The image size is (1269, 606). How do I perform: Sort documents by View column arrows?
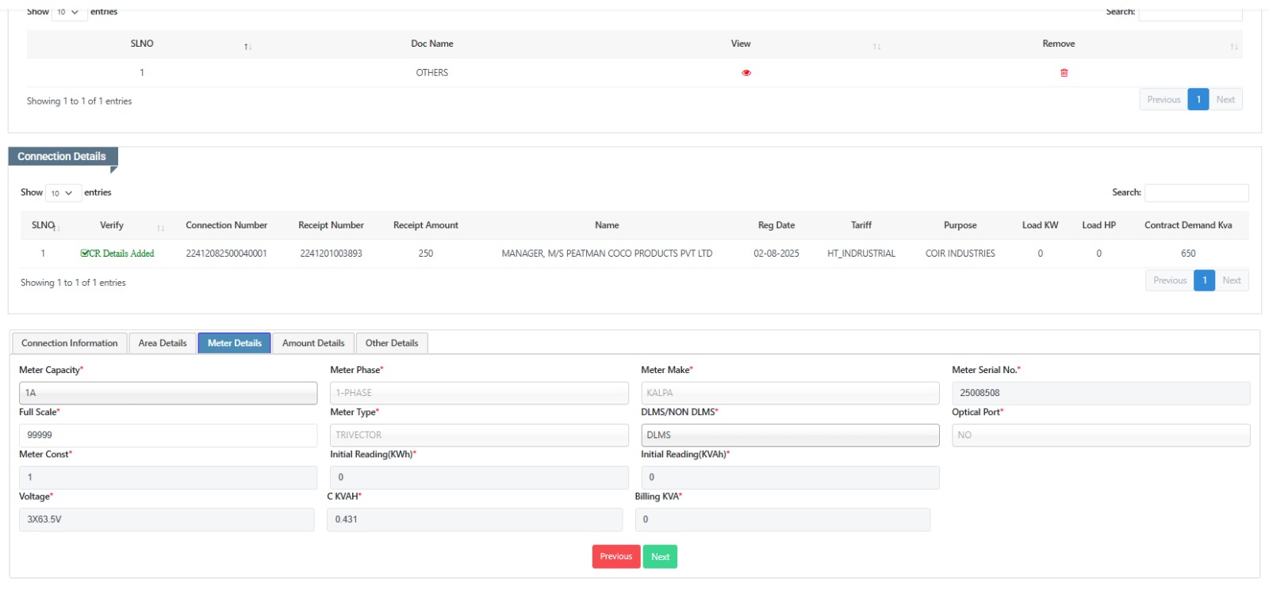click(x=876, y=47)
